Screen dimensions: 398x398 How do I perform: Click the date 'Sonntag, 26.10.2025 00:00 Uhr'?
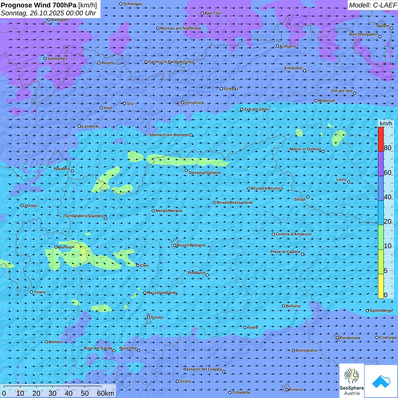click(x=48, y=13)
